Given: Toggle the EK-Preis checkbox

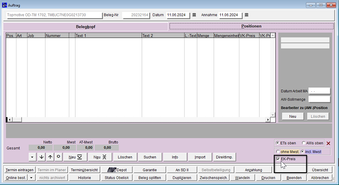Looking at the screenshot, I should click(278, 159).
